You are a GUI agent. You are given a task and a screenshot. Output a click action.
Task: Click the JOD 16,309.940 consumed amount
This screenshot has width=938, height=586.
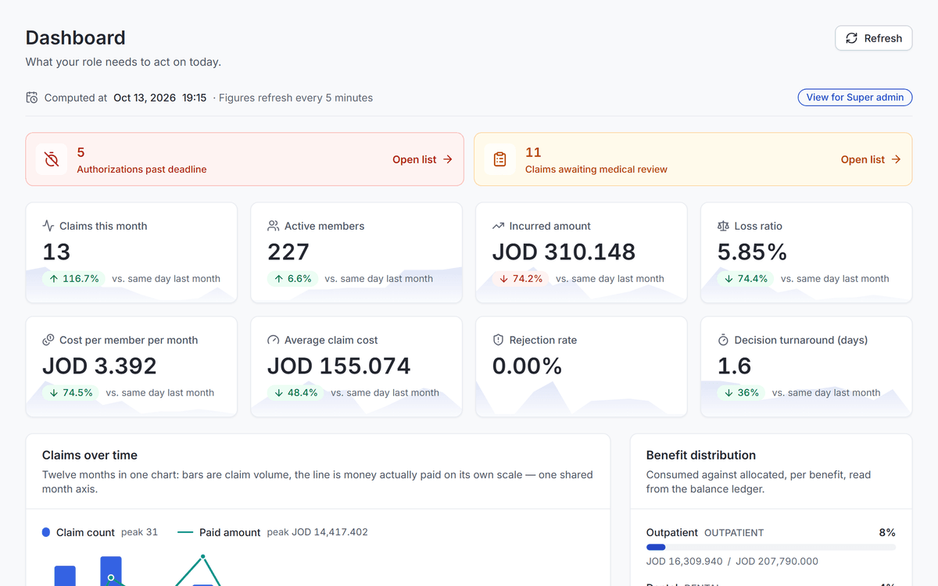[685, 561]
